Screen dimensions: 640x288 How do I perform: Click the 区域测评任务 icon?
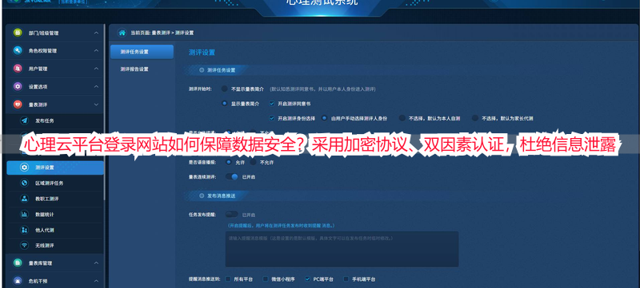click(x=25, y=183)
